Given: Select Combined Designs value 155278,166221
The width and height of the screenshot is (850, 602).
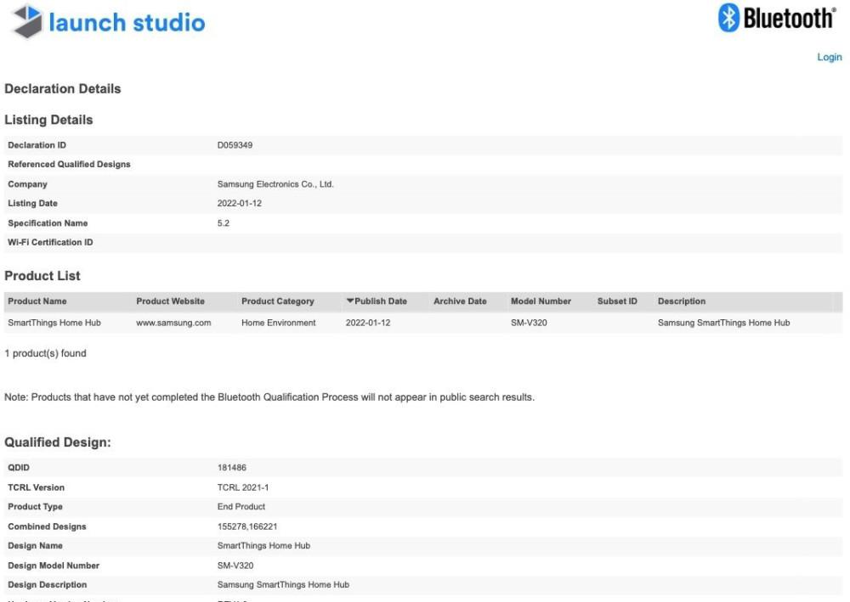Looking at the screenshot, I should 247,526.
